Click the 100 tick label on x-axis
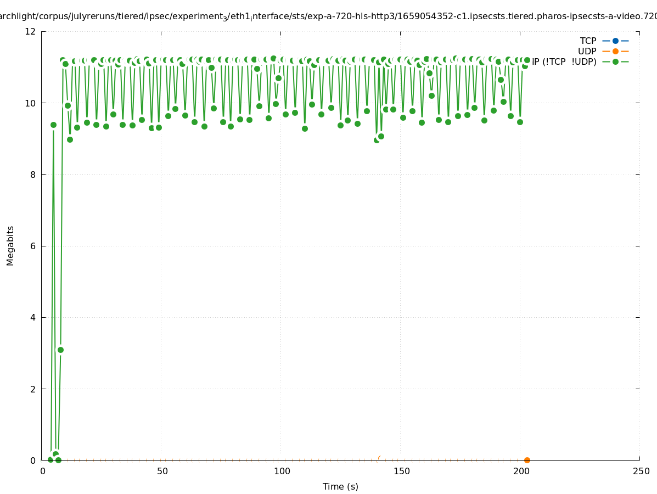The image size is (657, 494). pos(282,471)
